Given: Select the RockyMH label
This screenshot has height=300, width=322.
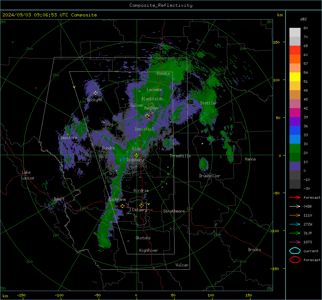Looking at the screenshot, I should pyautogui.click(x=94, y=100).
